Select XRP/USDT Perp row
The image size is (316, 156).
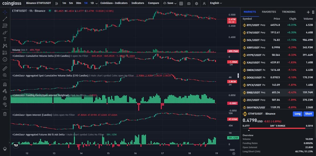[x=278, y=47]
